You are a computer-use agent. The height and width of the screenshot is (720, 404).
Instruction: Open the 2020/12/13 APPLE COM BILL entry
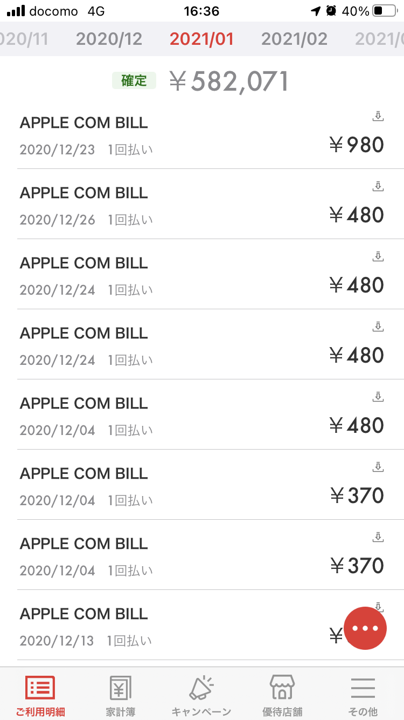tap(162, 626)
